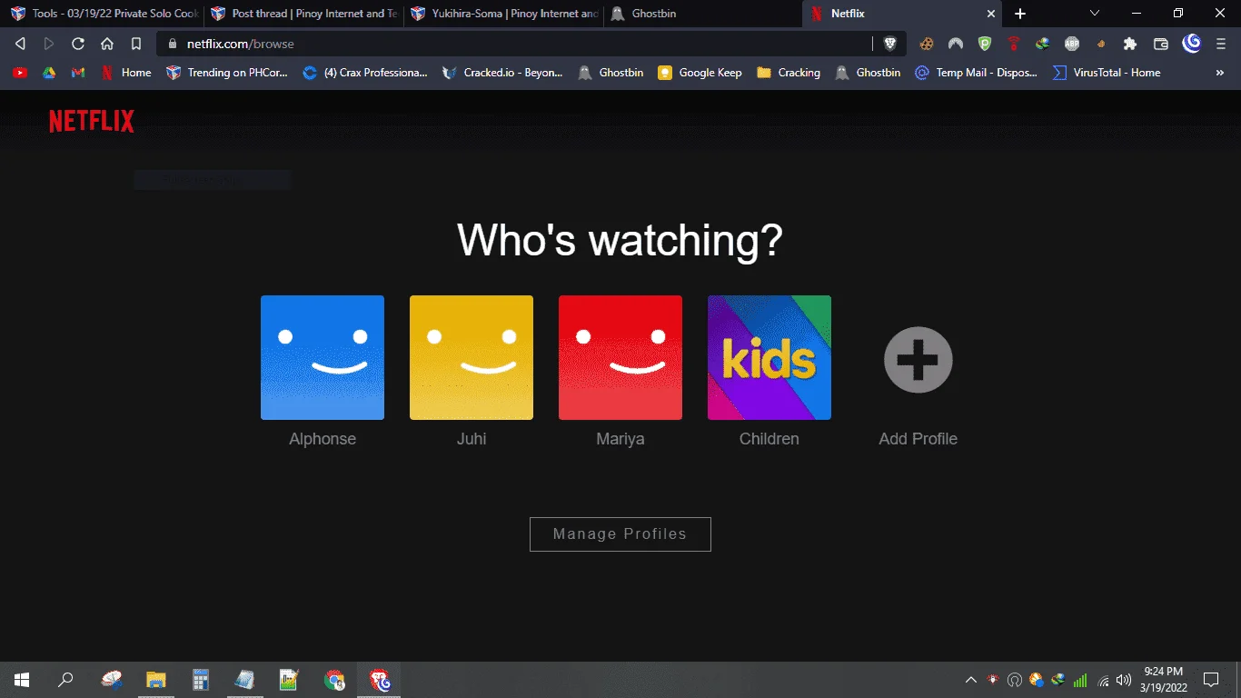1241x698 pixels.
Task: Open the notification action center
Action: tap(1211, 680)
